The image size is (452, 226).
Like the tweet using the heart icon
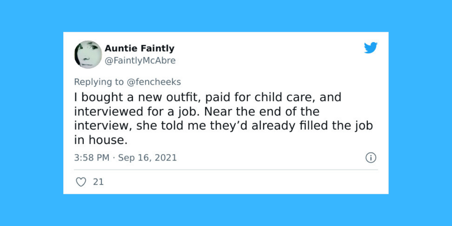(81, 182)
